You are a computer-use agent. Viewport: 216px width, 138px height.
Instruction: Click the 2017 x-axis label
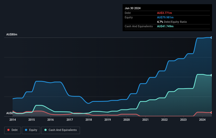pos(70,120)
